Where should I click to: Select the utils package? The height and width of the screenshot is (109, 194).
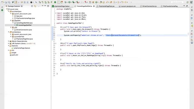(x=15, y=28)
